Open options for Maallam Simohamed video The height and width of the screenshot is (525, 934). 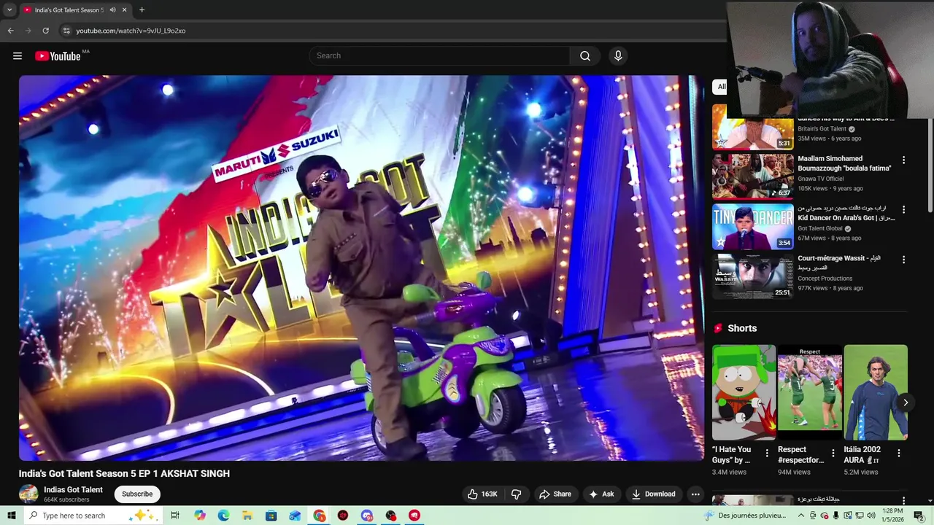click(x=903, y=160)
